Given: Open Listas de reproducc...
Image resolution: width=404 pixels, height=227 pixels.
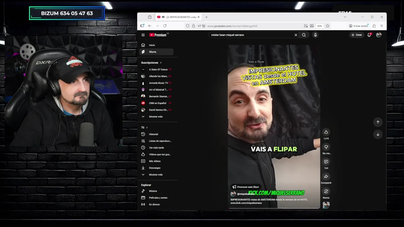Looking at the screenshot, I should [x=156, y=141].
